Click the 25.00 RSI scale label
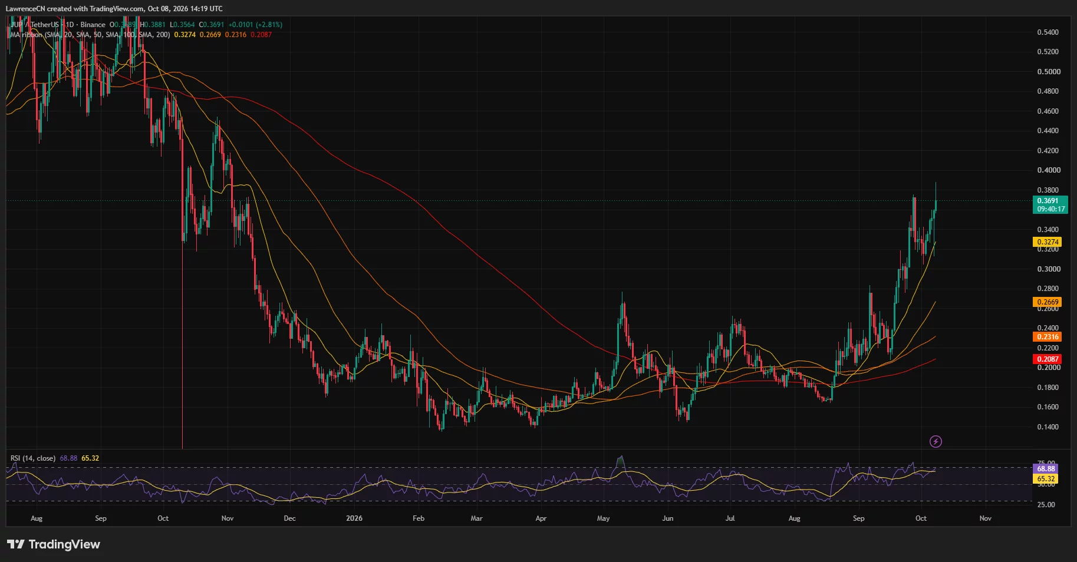Image resolution: width=1077 pixels, height=562 pixels. (1046, 505)
